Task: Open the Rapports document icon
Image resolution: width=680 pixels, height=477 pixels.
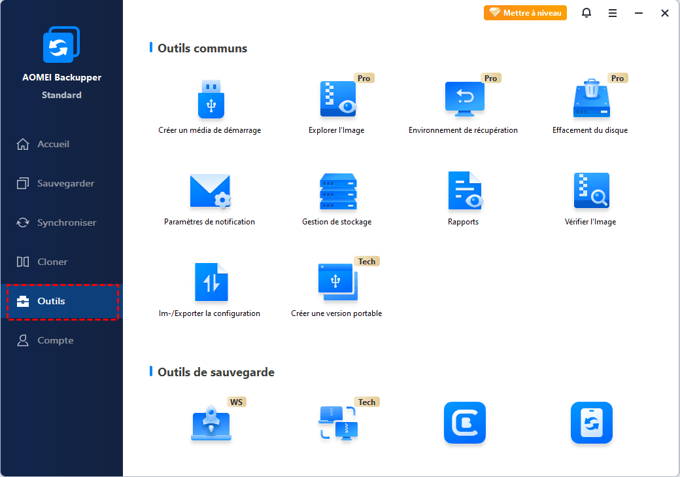Action: (465, 191)
